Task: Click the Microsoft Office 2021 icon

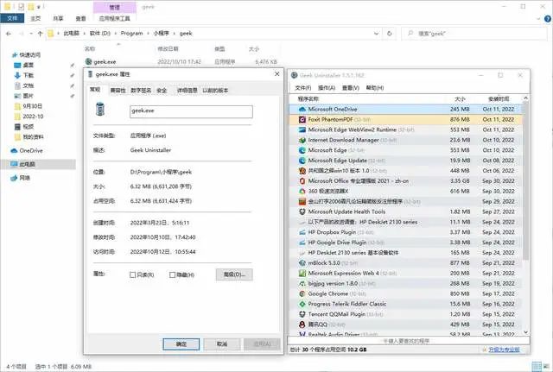Action: click(302, 180)
